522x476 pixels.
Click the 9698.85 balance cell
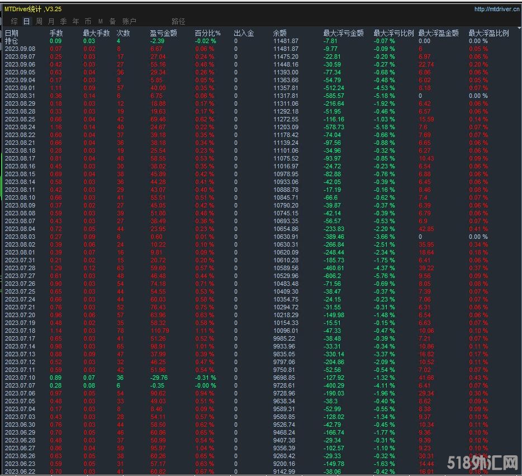[284, 378]
